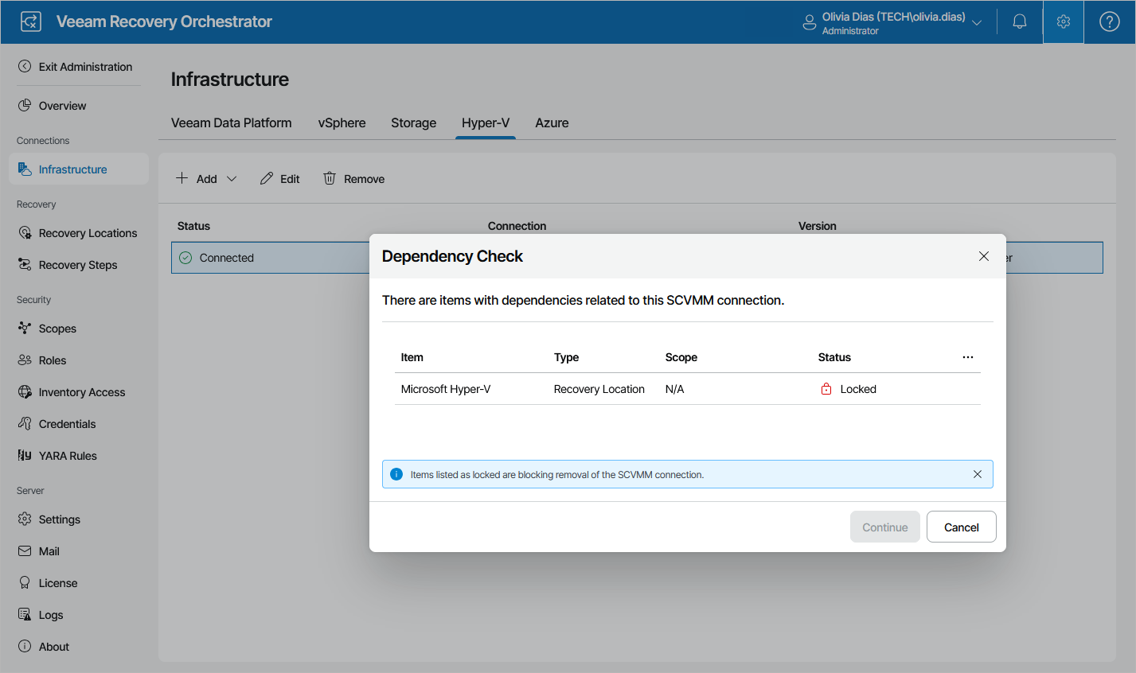Open the help question mark icon

point(1110,21)
